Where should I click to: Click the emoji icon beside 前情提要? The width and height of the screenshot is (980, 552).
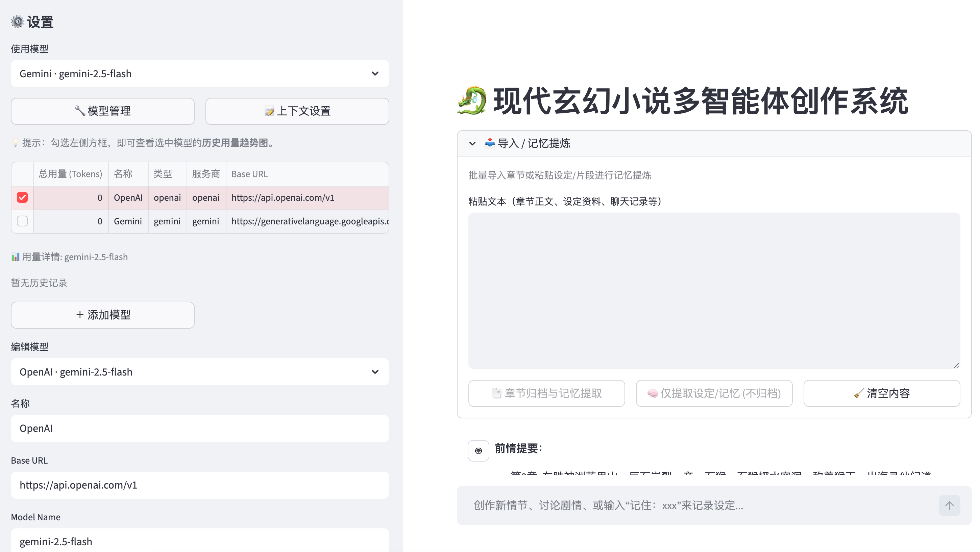478,450
